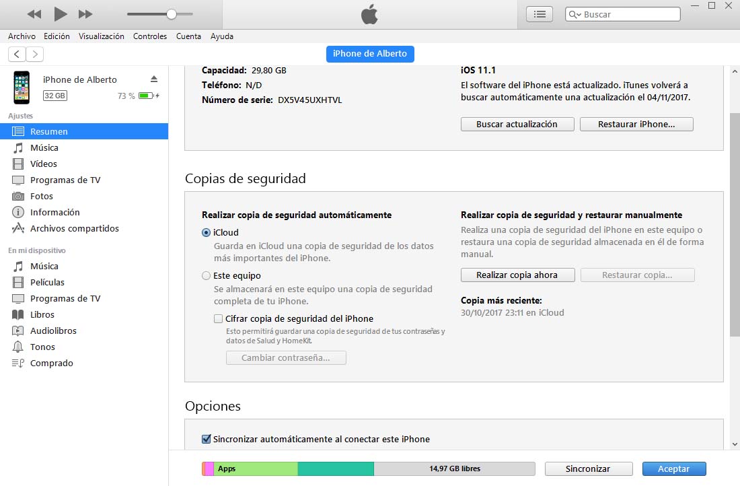Image resolution: width=740 pixels, height=486 pixels.
Task: Click serial number DX5V45UXHTVL
Action: click(x=309, y=100)
